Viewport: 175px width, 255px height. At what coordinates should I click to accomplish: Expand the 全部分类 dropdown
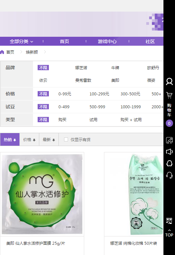[x=21, y=41]
